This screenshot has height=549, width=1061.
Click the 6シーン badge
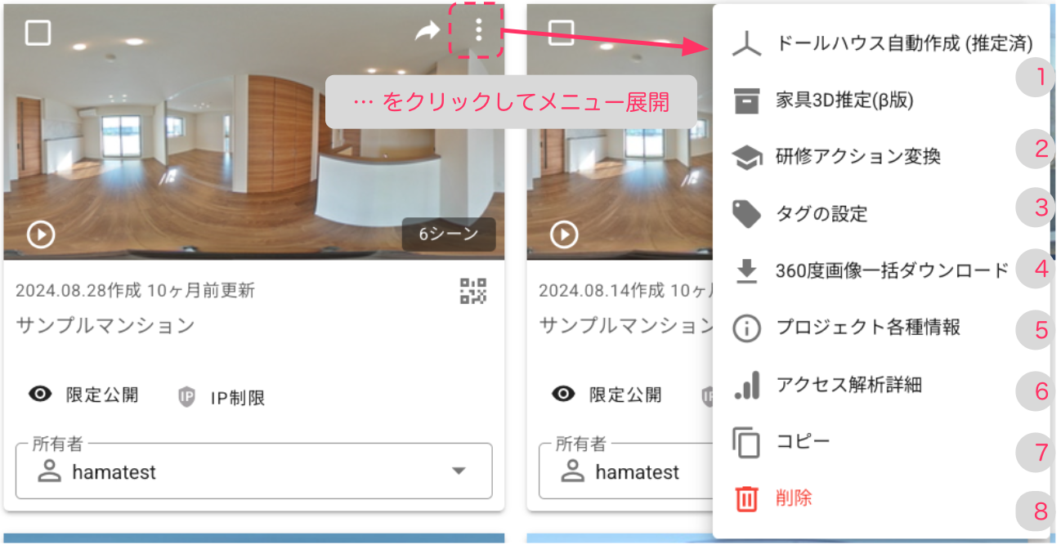pyautogui.click(x=449, y=234)
